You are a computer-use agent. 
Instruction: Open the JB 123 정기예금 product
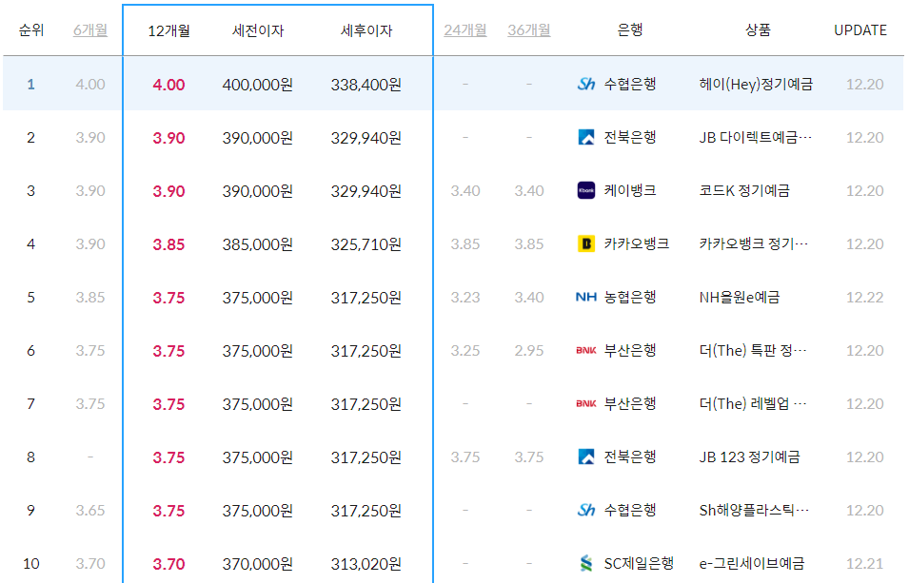(750, 457)
